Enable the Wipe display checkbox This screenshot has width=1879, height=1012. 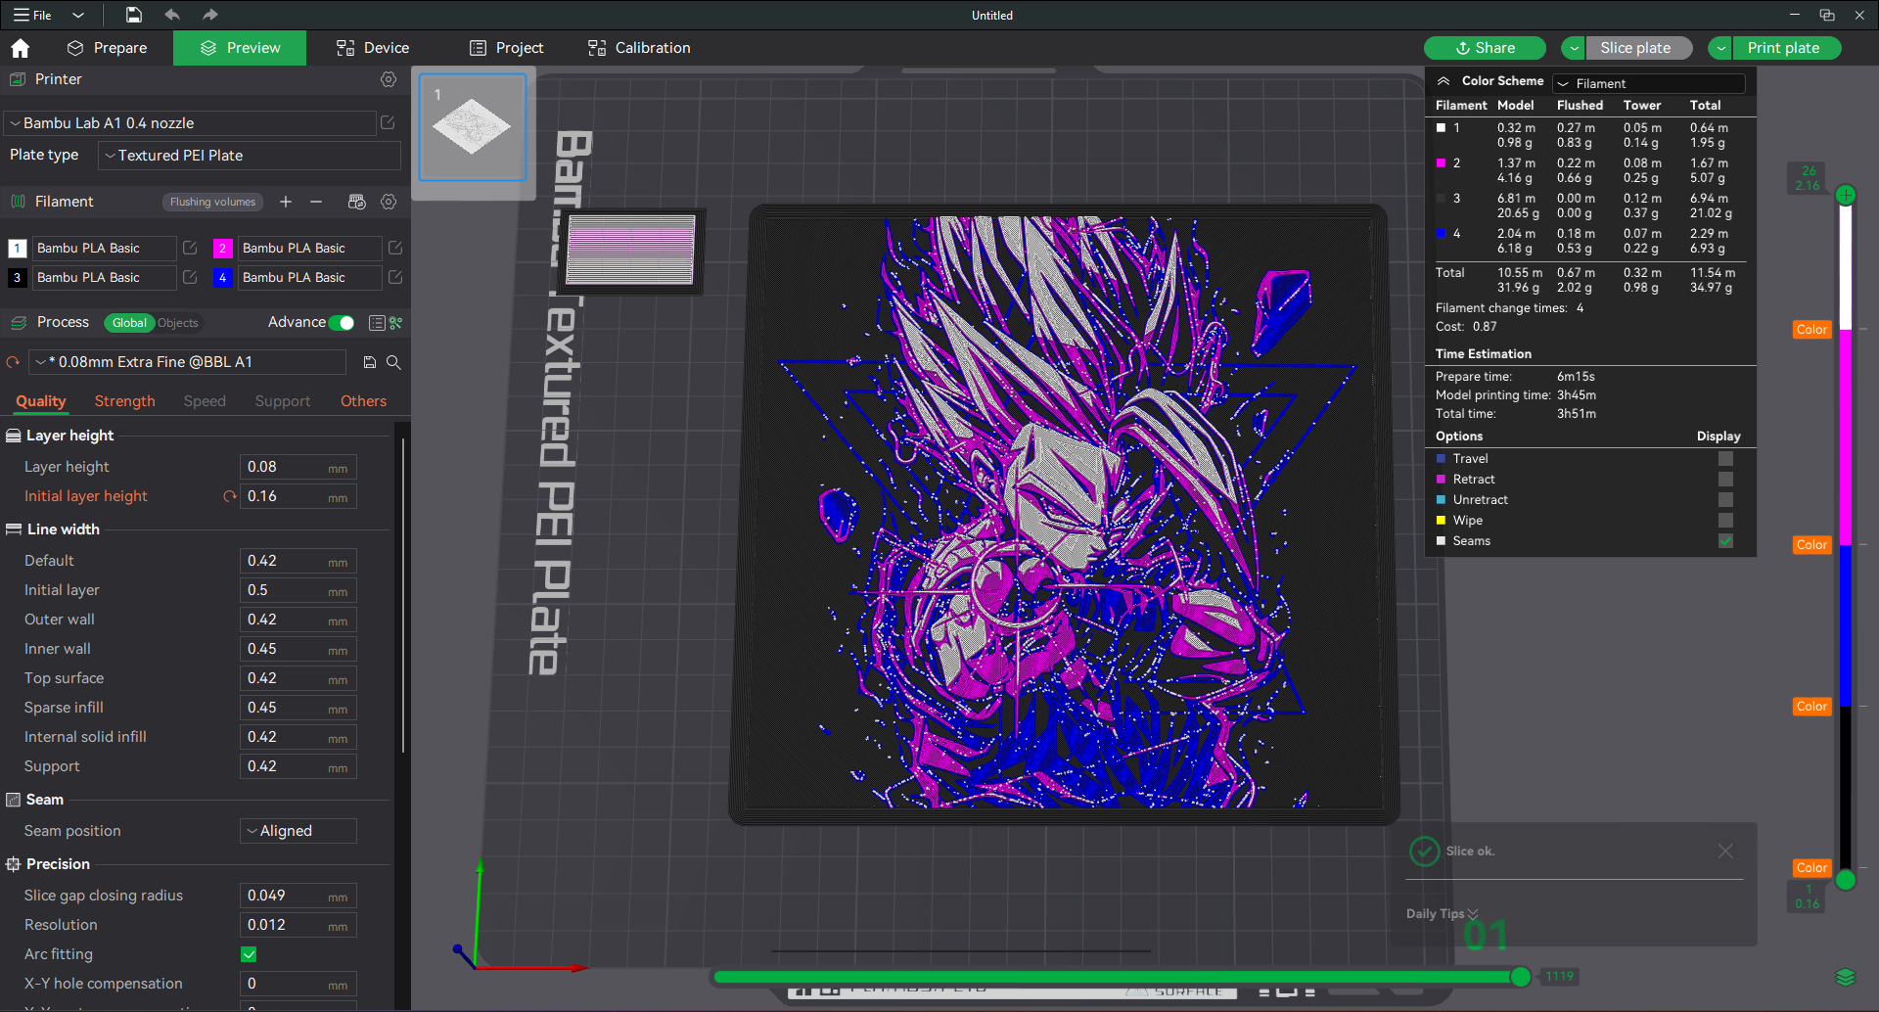tap(1725, 520)
